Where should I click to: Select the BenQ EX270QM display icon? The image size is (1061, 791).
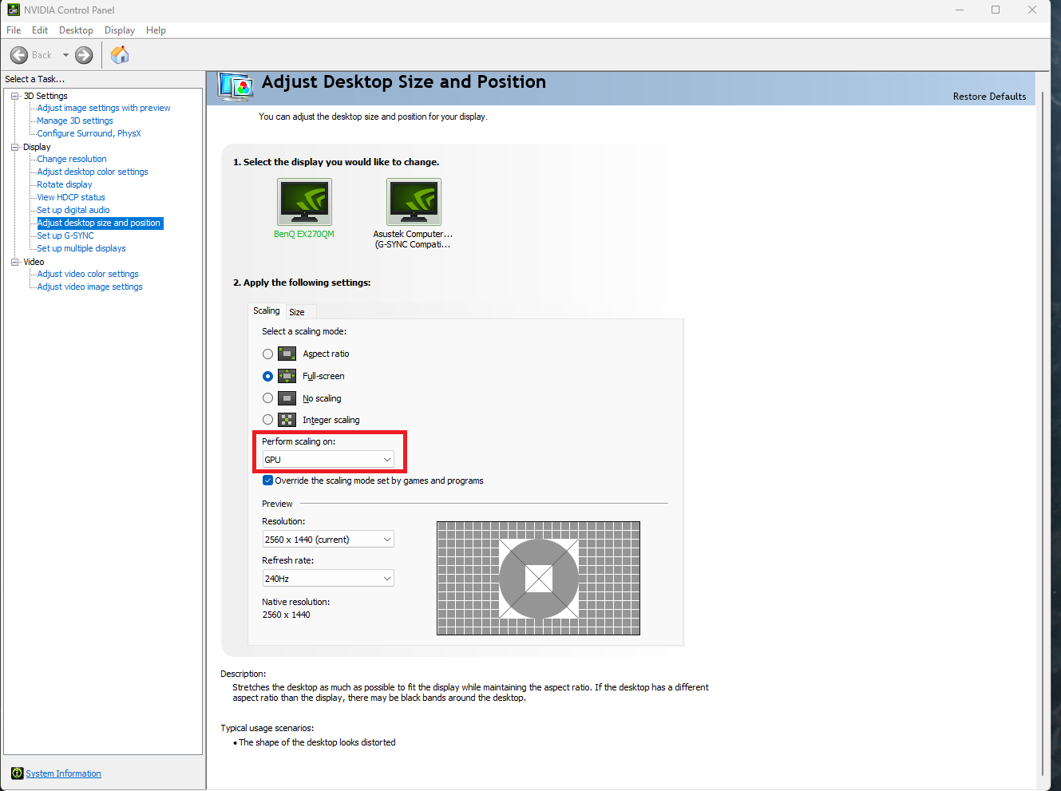[304, 202]
